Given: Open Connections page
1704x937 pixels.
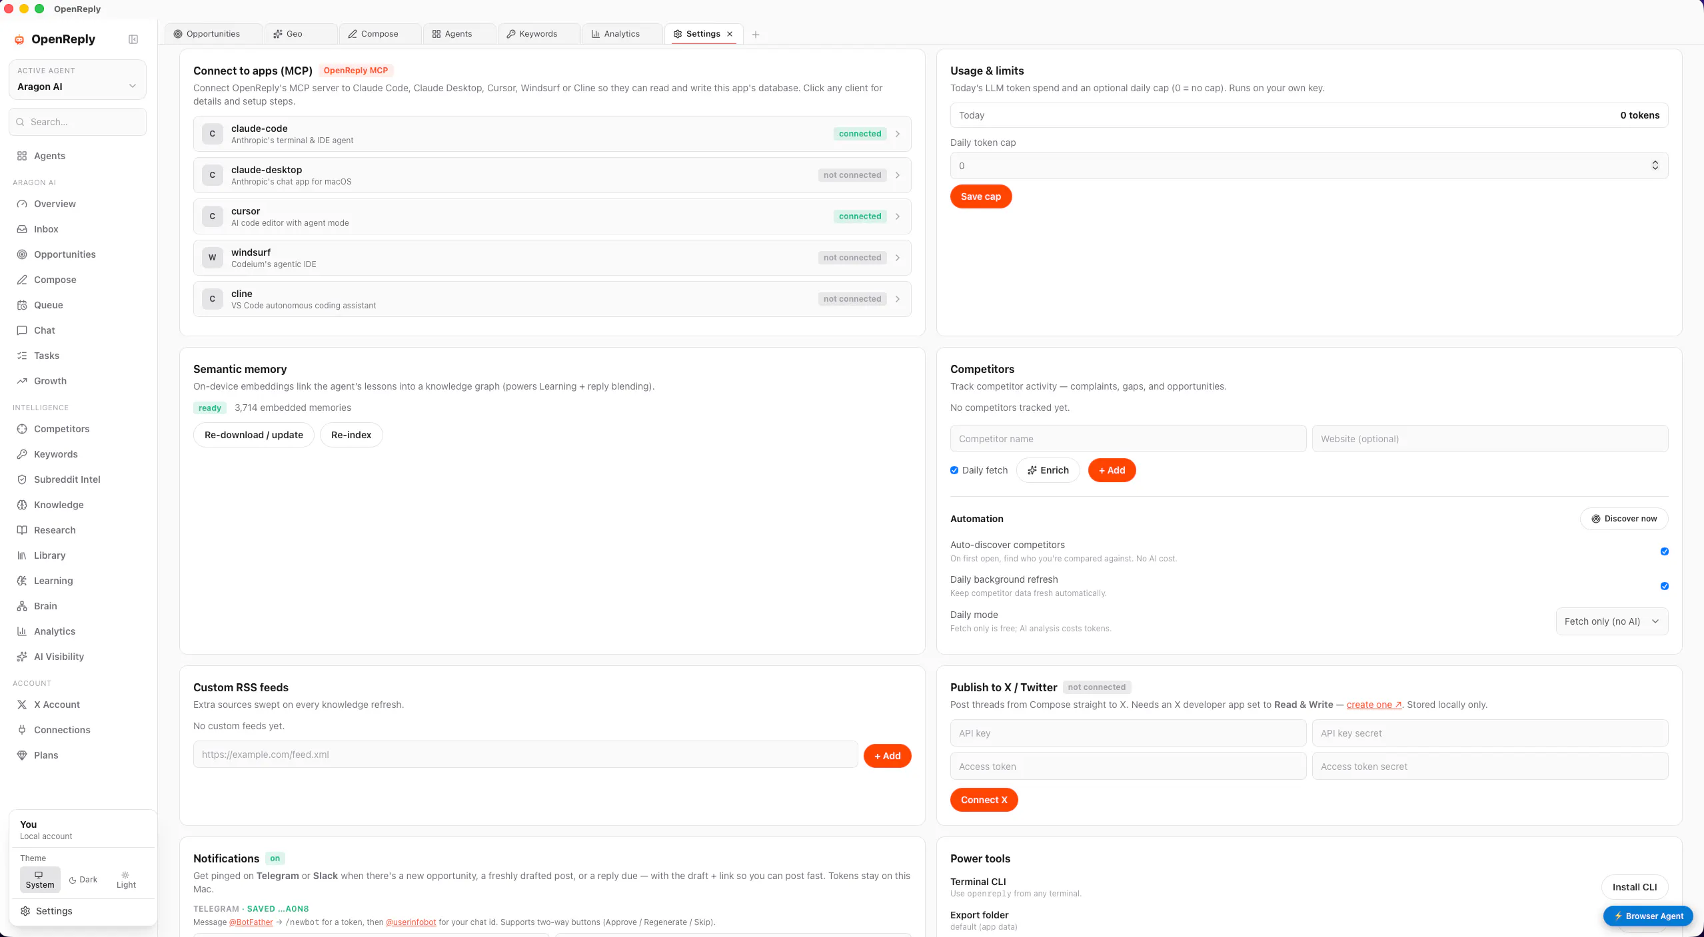Looking at the screenshot, I should point(62,730).
